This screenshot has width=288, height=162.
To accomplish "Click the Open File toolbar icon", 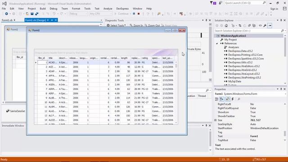I will coord(27,14).
